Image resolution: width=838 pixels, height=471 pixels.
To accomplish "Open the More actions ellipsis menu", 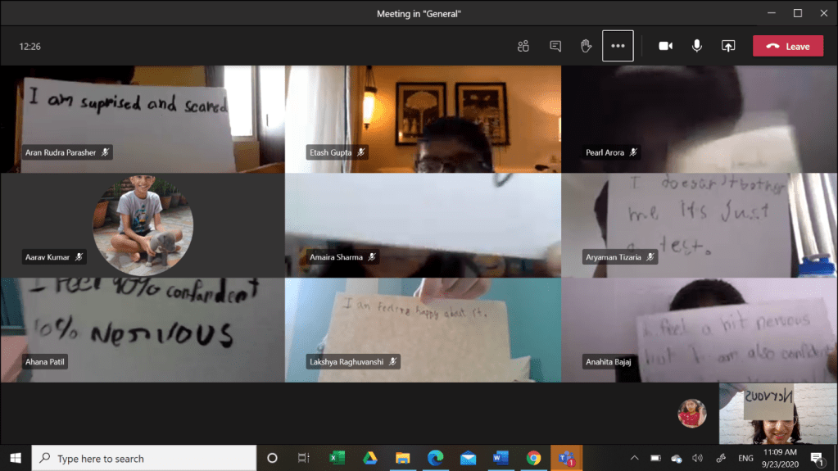I will pos(618,47).
